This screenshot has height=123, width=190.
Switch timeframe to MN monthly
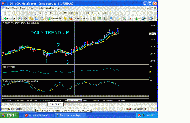pos(104,13)
